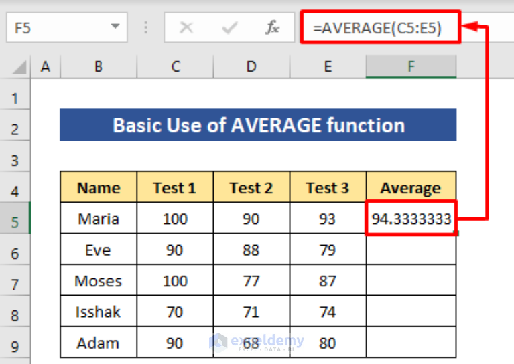The width and height of the screenshot is (514, 364).
Task: Select Moses's Test 3 score 87
Action: [328, 280]
